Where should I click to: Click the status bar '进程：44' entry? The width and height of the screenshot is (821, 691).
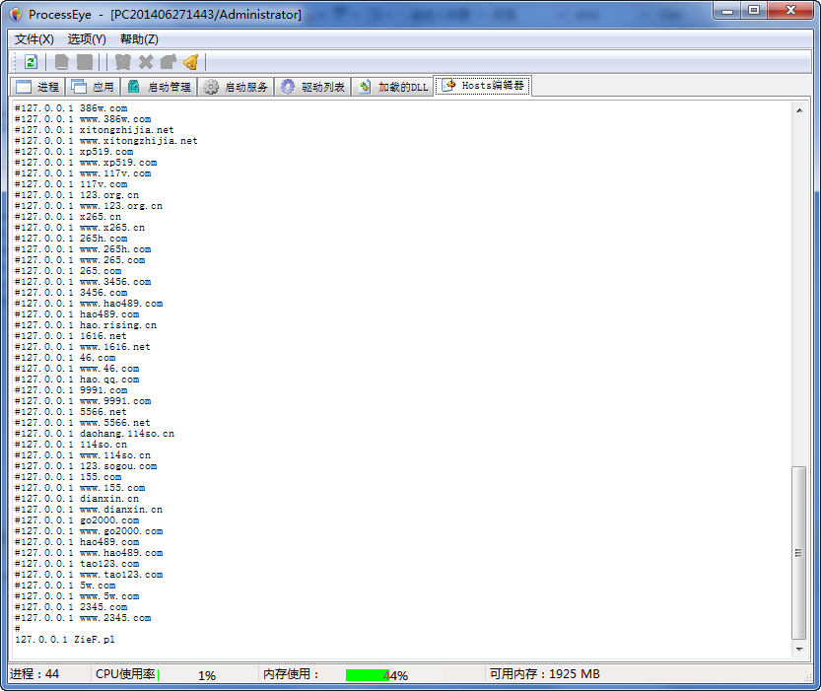(34, 674)
